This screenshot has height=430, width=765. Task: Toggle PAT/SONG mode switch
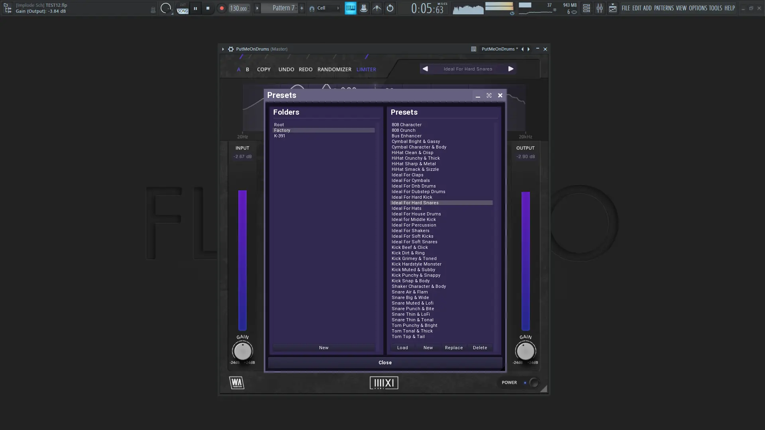[182, 8]
